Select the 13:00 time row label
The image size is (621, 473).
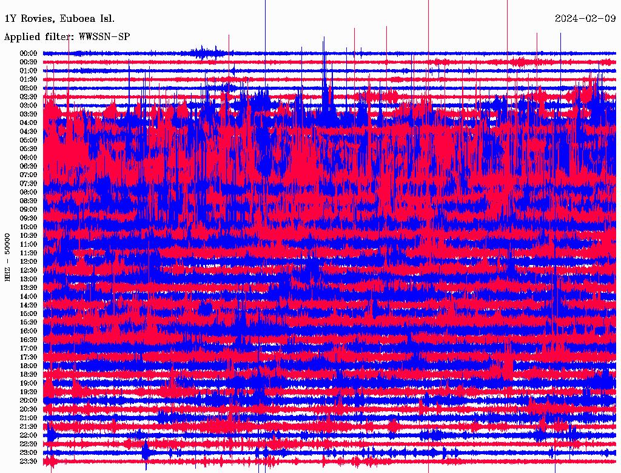point(29,279)
